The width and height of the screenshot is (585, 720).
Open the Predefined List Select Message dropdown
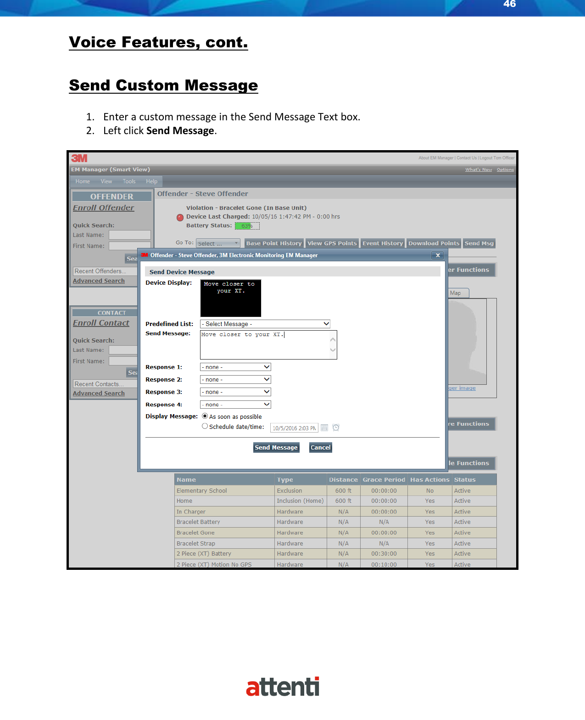pos(265,324)
